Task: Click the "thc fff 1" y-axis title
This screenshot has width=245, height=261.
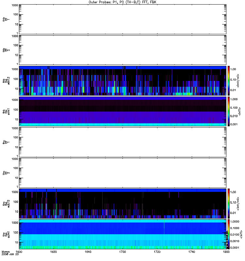Action: [6, 142]
